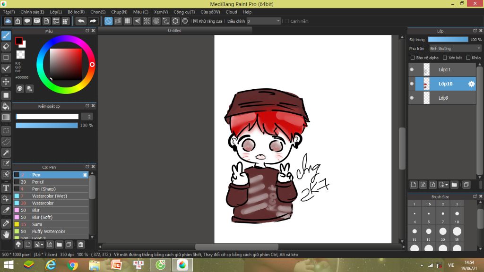Open the Tệp(F) menu

[9, 12]
